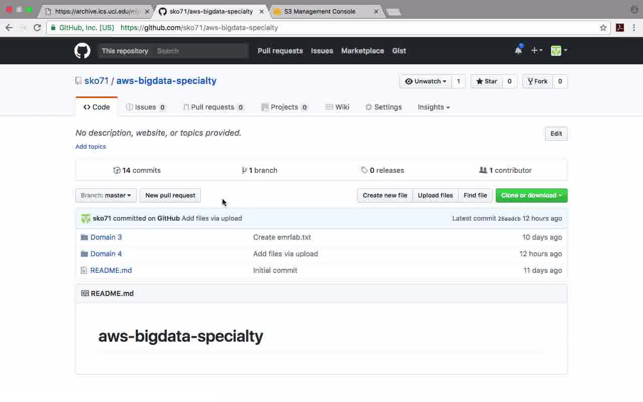Click the Domain 4 folder icon
The height and width of the screenshot is (402, 643).
click(x=84, y=254)
